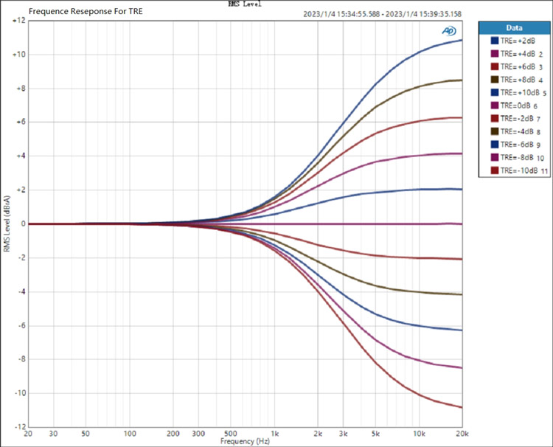Click the TRE=+6dB red legend swatch
Viewport: 553px width, 447px height.
coord(495,66)
